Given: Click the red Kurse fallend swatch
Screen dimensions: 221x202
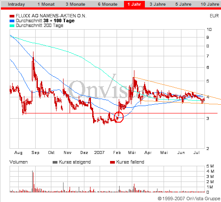Looking at the screenshot, I should click(112, 162).
